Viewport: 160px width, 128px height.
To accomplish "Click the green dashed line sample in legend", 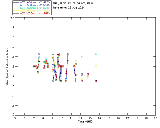I will (16, 8).
